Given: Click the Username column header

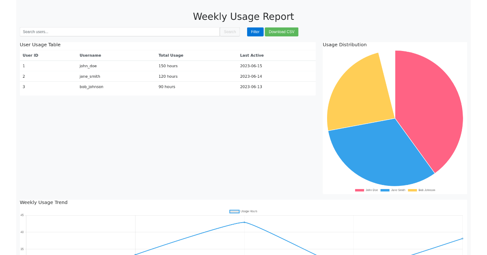Looking at the screenshot, I should tap(90, 55).
